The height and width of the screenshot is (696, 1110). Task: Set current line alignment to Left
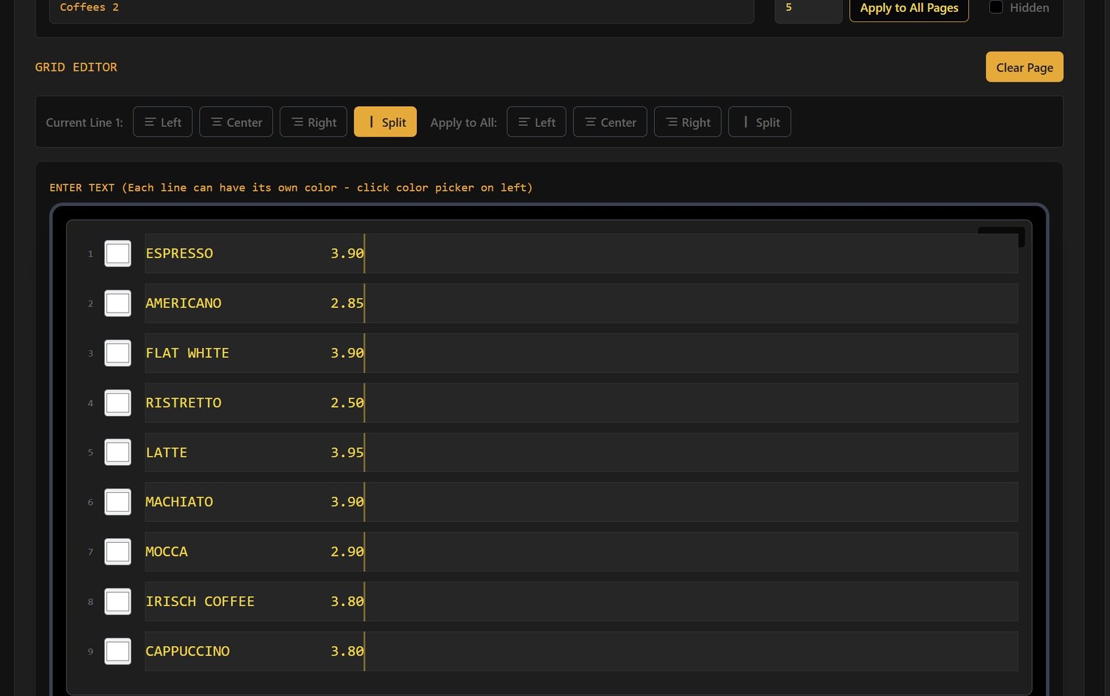[162, 122]
